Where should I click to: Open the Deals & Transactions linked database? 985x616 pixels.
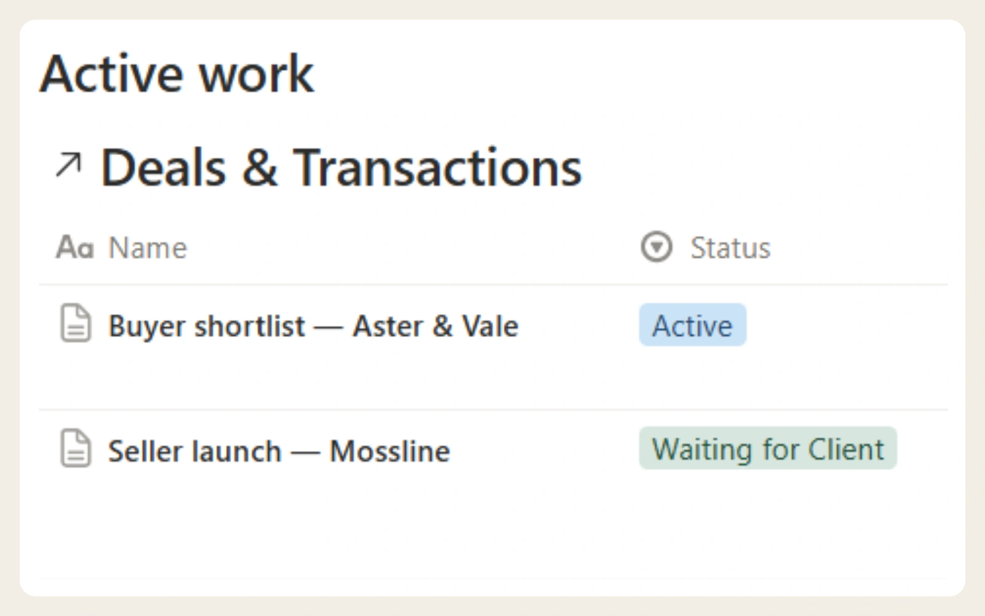click(342, 167)
